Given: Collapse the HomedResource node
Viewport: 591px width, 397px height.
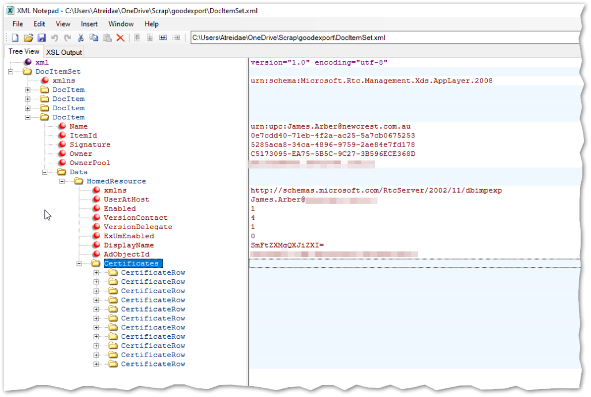Looking at the screenshot, I should [x=62, y=181].
